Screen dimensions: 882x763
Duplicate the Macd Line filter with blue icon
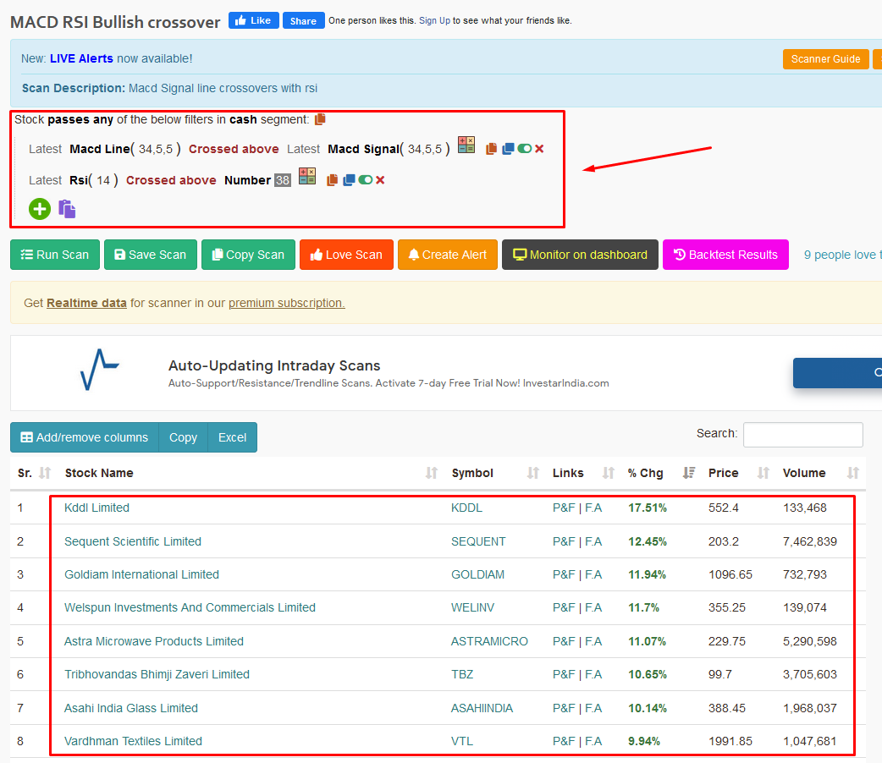508,148
